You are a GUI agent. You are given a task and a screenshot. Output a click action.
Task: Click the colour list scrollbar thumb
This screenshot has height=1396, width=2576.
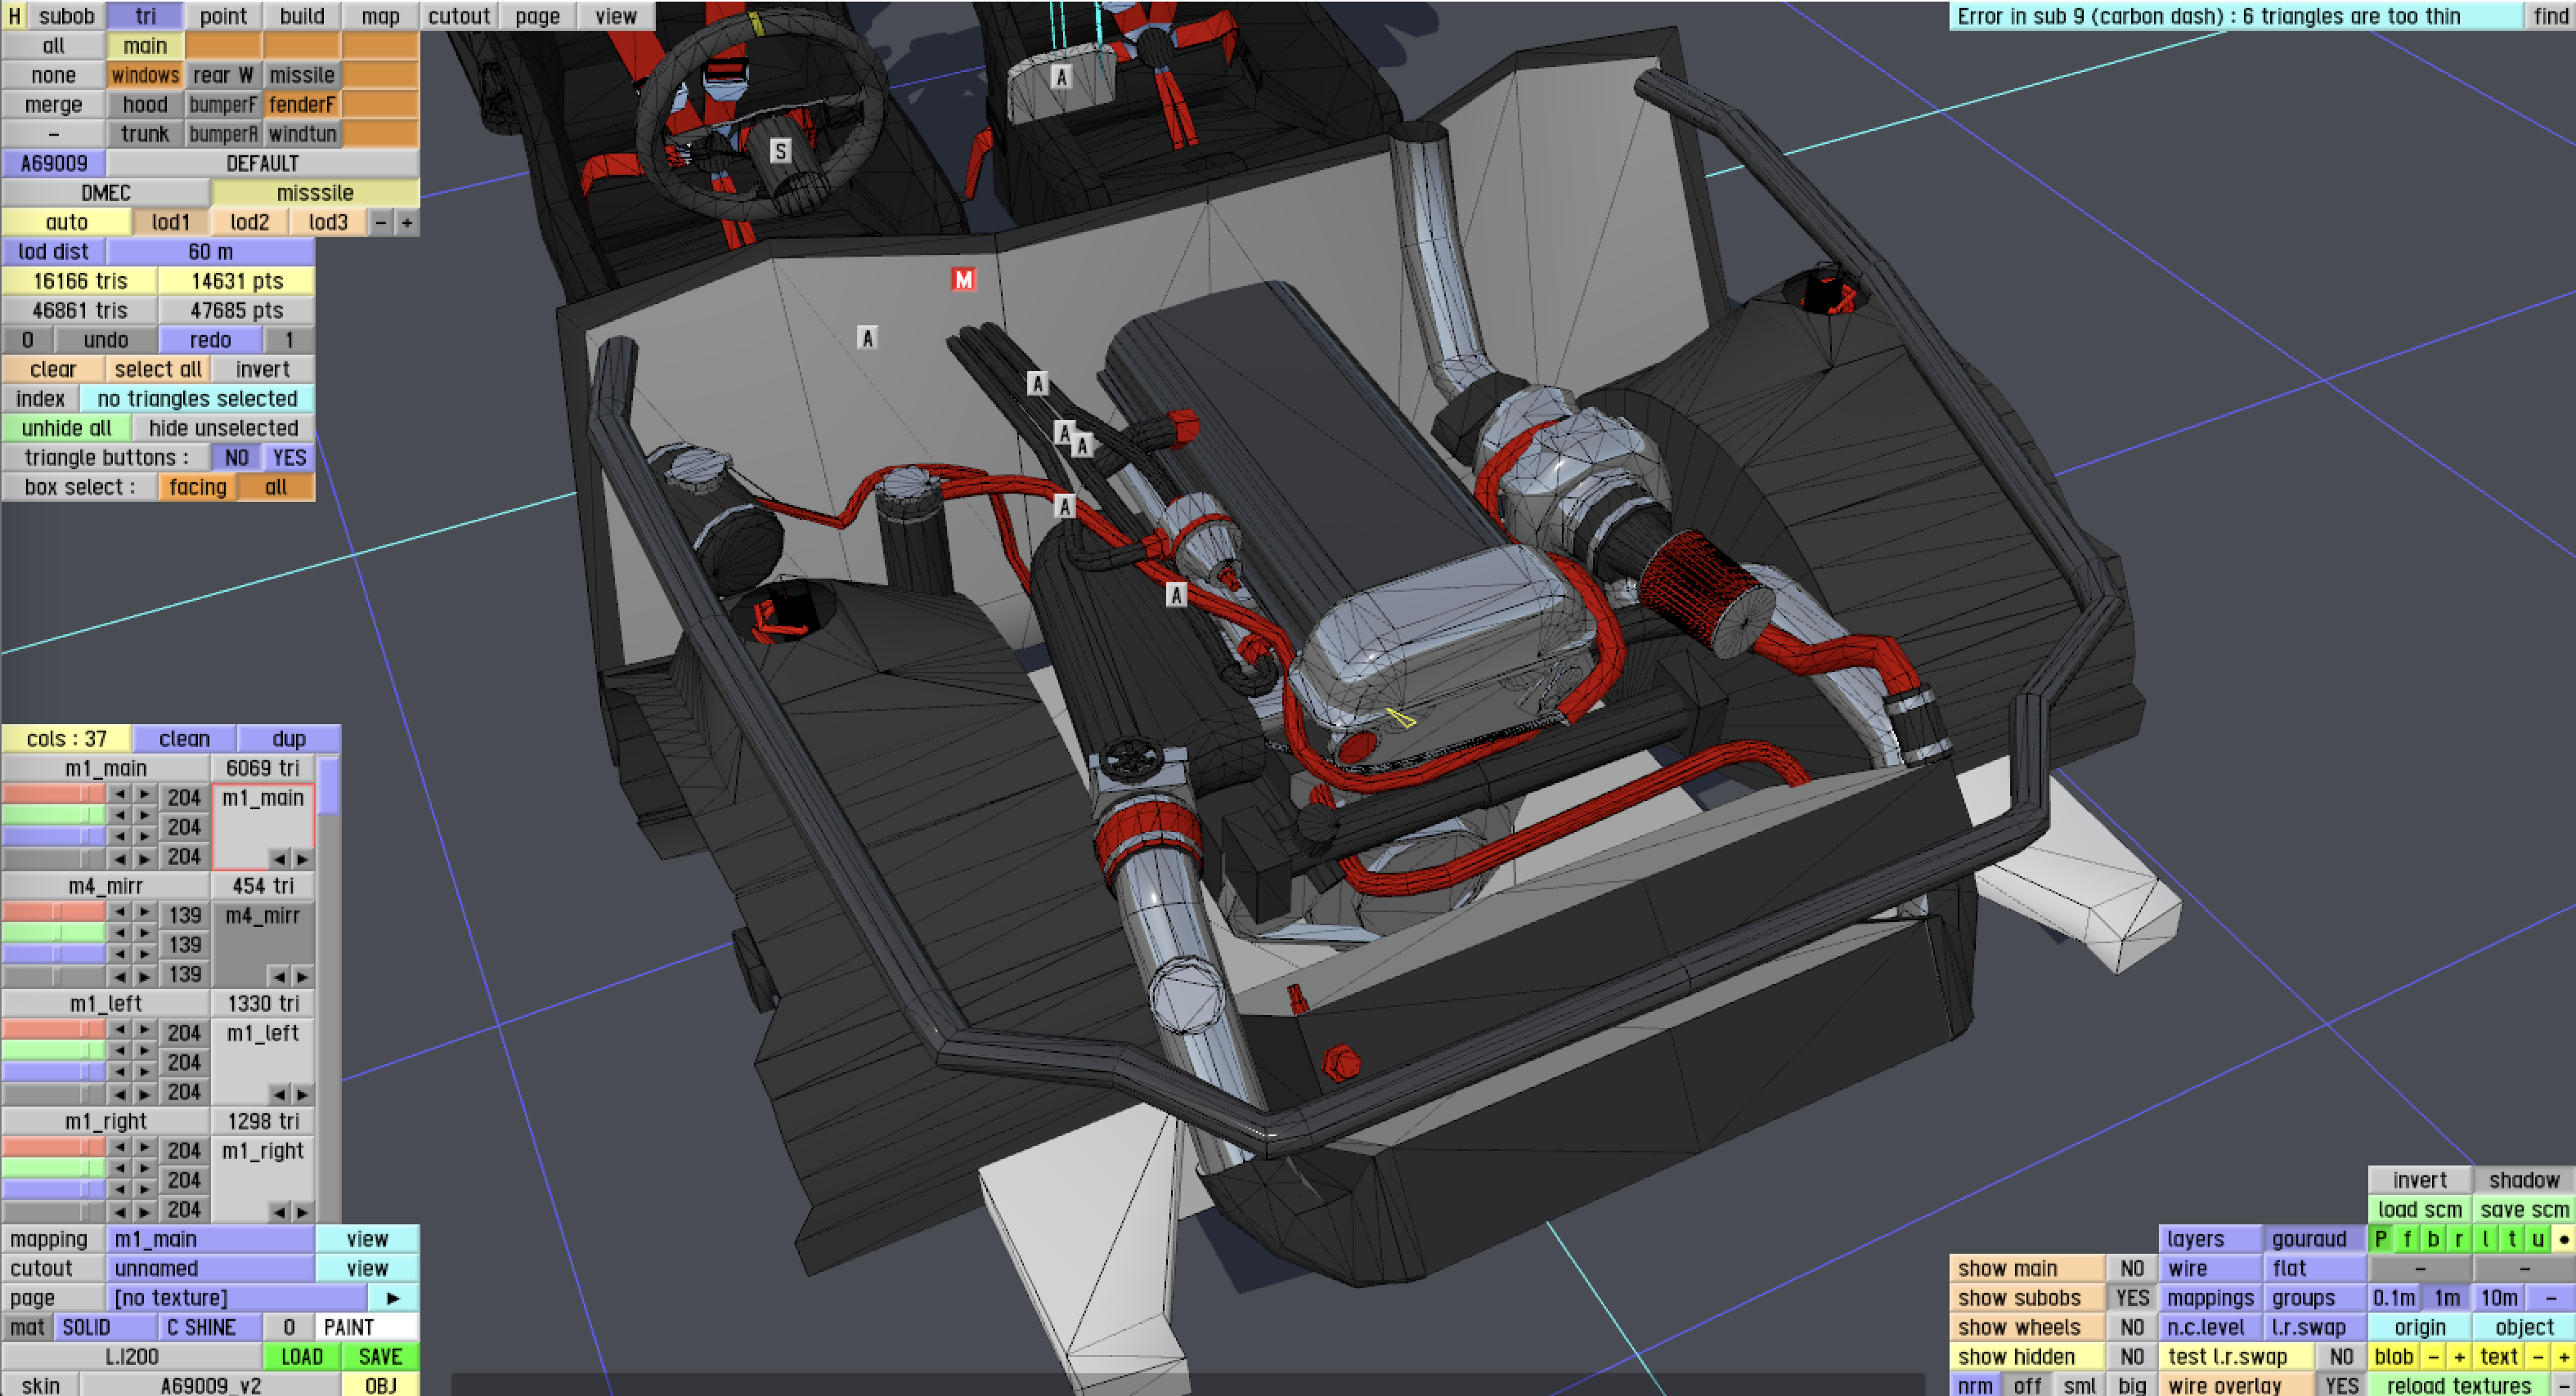tap(328, 786)
